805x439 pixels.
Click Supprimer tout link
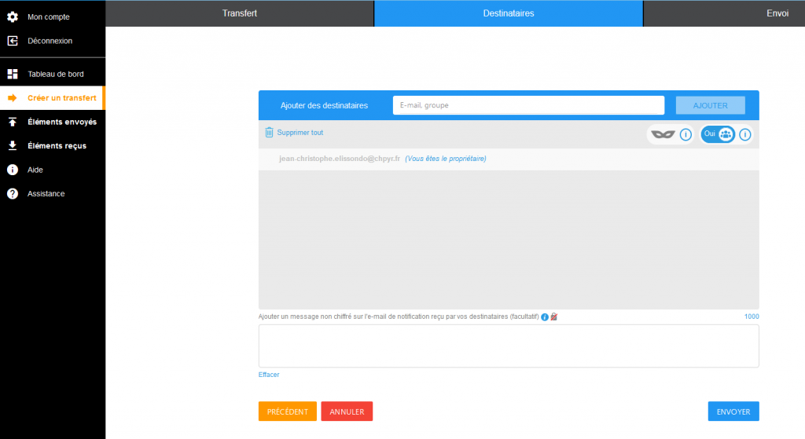pos(300,132)
